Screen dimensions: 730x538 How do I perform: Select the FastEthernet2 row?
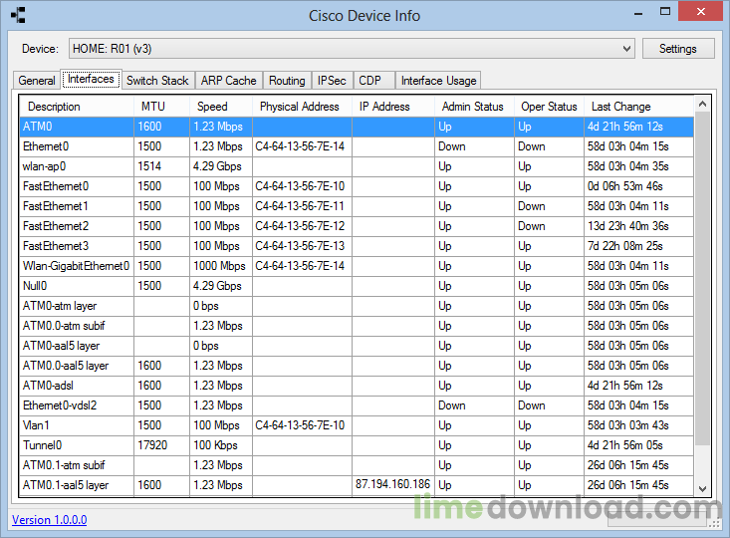tap(357, 226)
